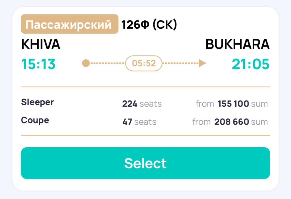Choose the Sleeper class label
This screenshot has width=291, height=199.
pyautogui.click(x=38, y=102)
